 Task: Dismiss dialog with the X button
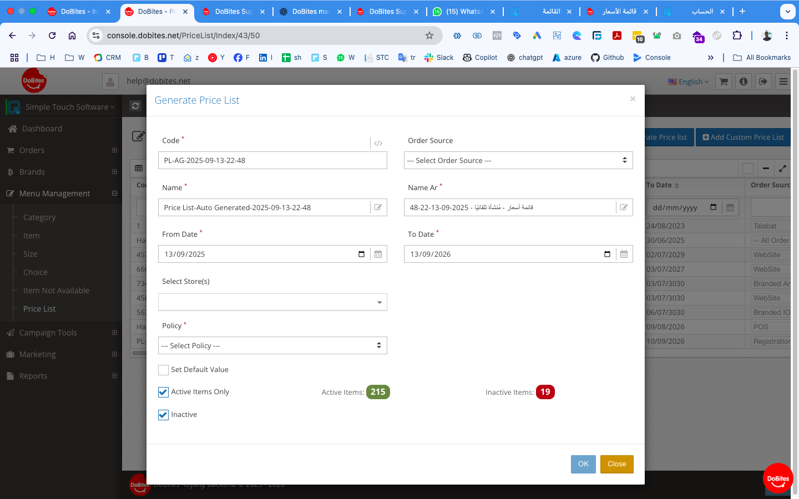tap(633, 99)
